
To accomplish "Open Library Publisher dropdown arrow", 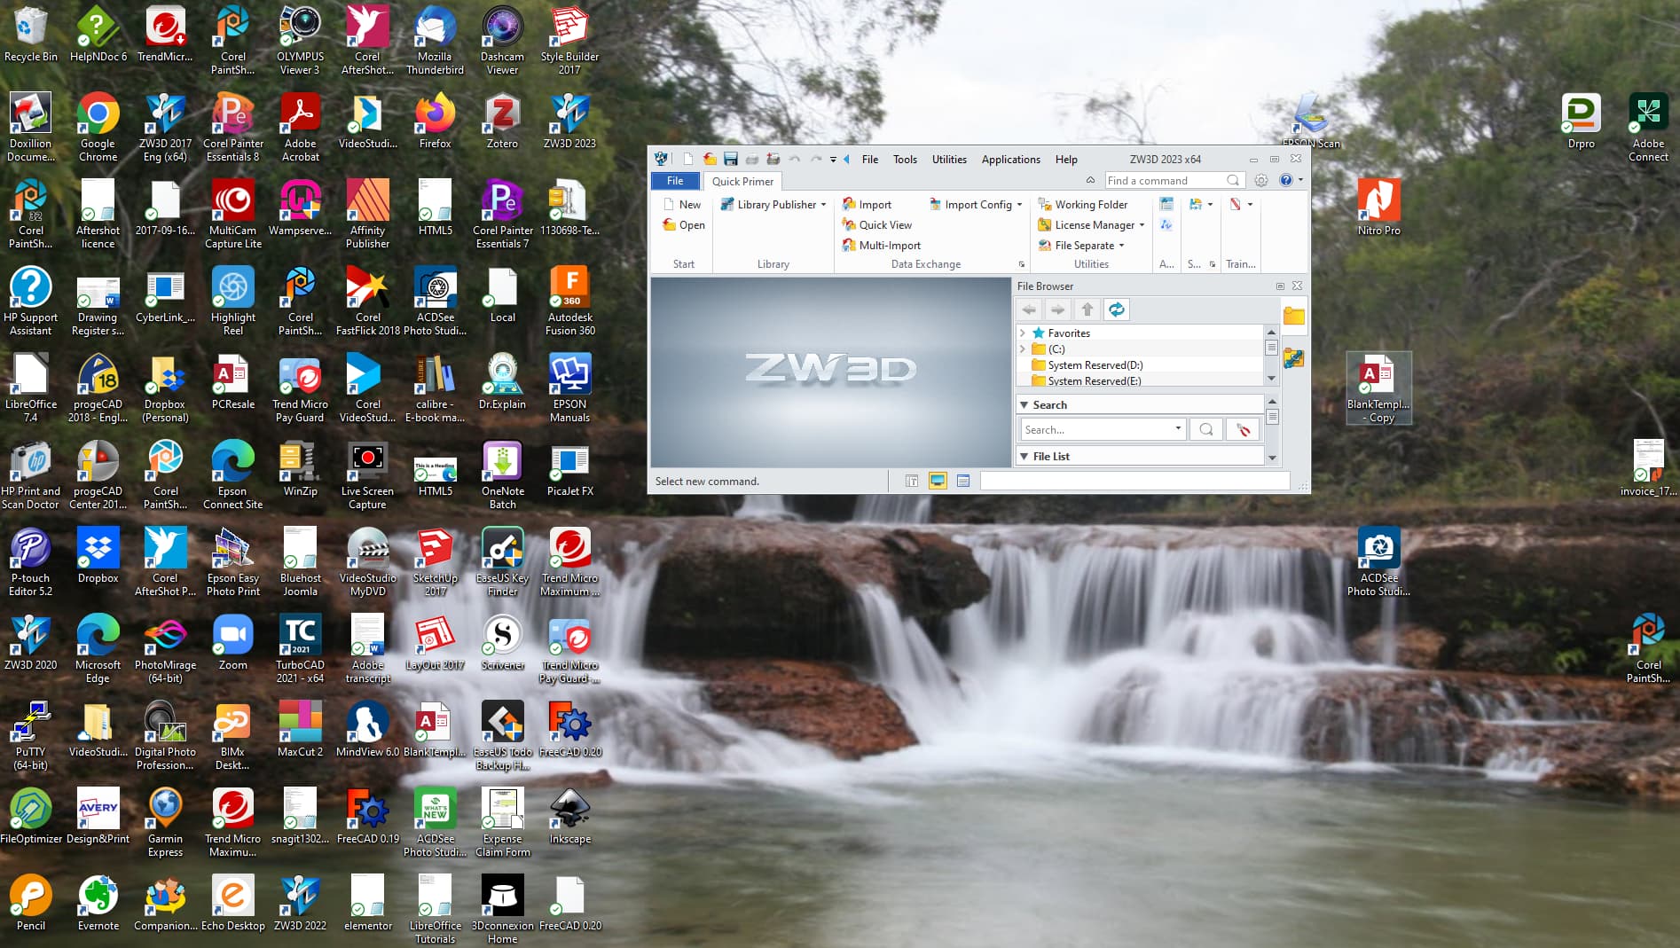I will click(x=823, y=204).
